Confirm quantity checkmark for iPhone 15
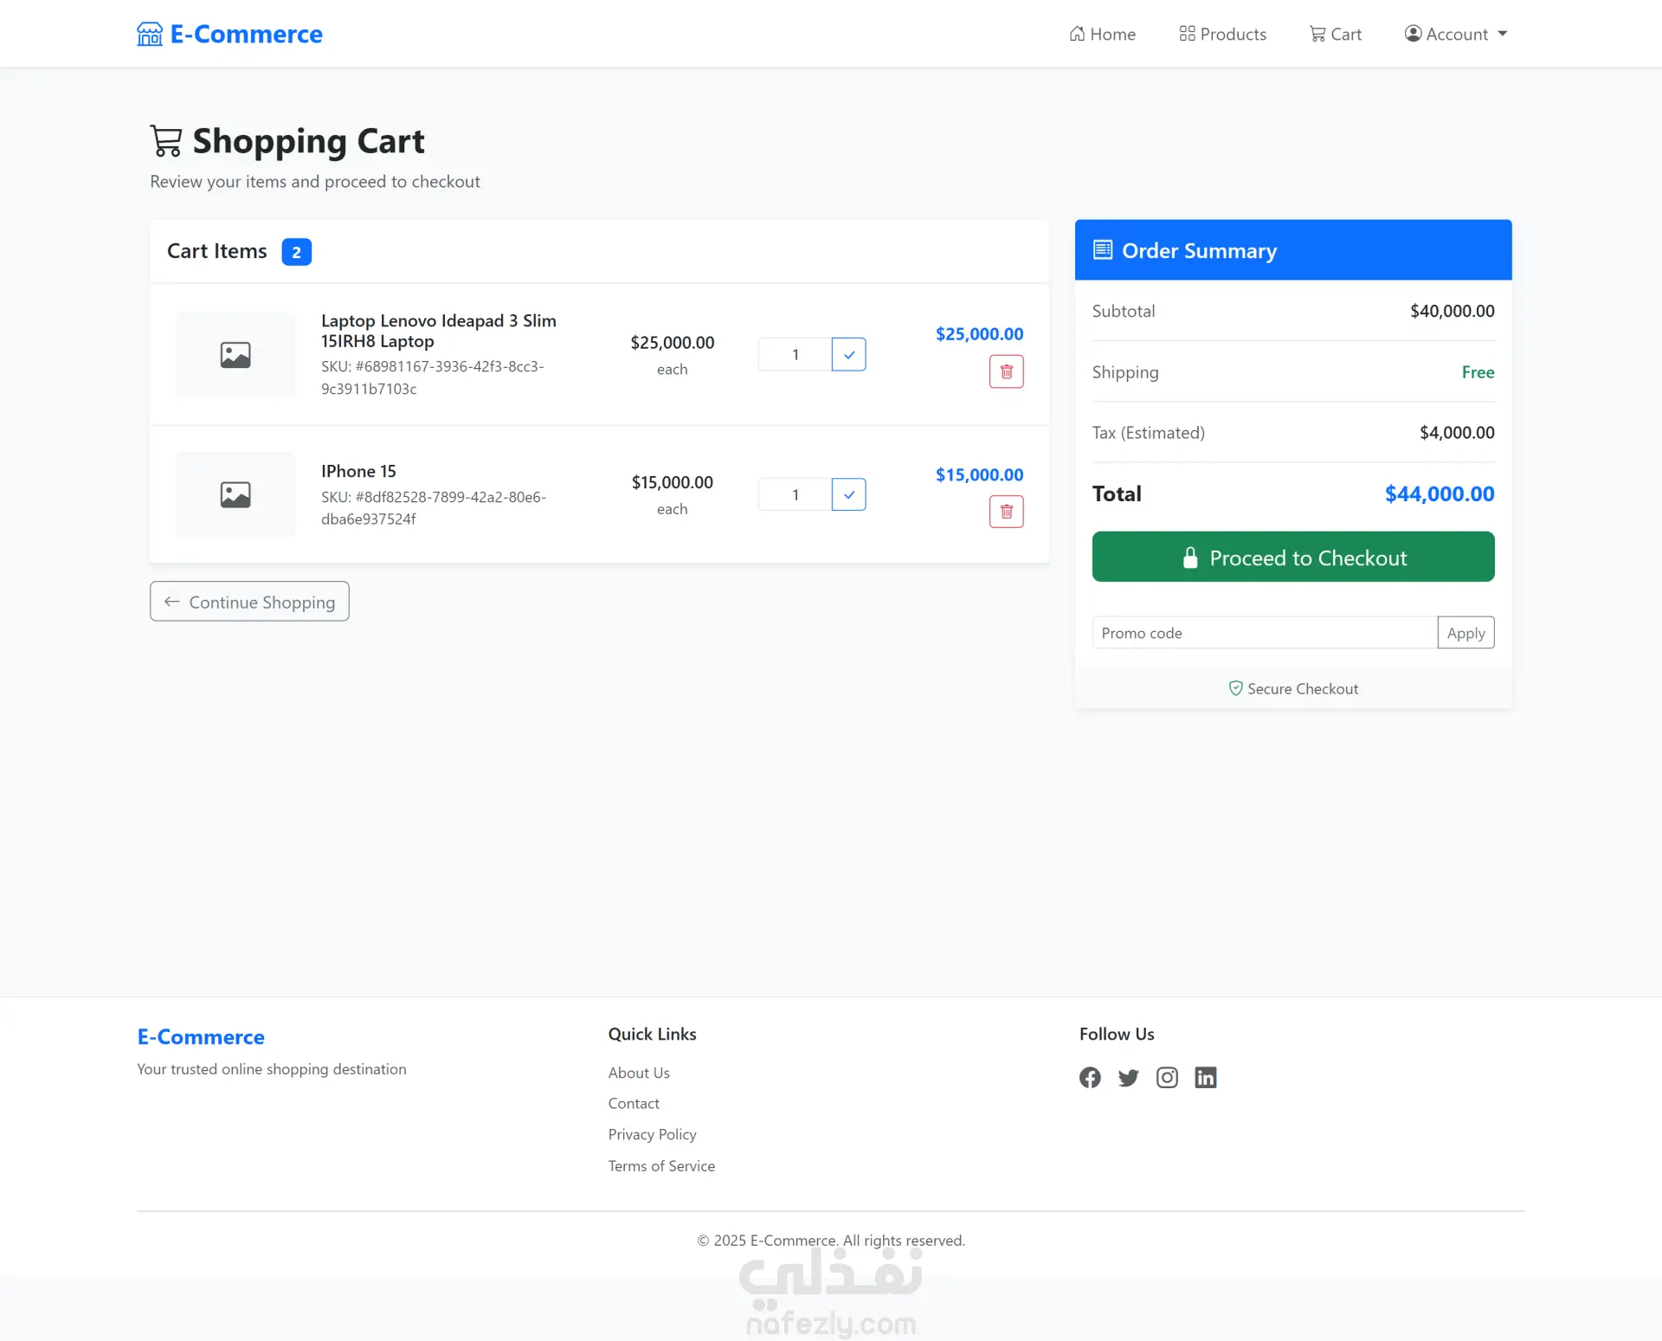The height and width of the screenshot is (1341, 1662). click(x=848, y=494)
